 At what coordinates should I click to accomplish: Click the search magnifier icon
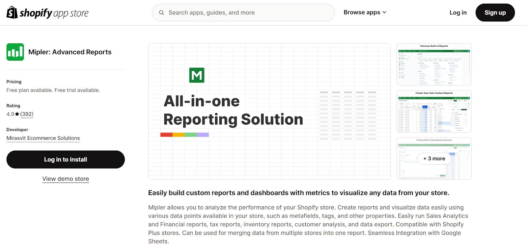(x=161, y=12)
